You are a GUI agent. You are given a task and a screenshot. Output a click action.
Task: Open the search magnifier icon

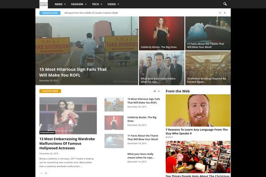click(x=225, y=4)
